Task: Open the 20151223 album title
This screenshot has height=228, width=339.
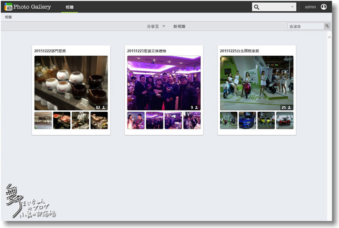Action: click(x=147, y=51)
